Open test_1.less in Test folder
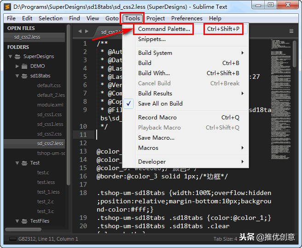Viewport: 302px width, 248px height. point(48,192)
